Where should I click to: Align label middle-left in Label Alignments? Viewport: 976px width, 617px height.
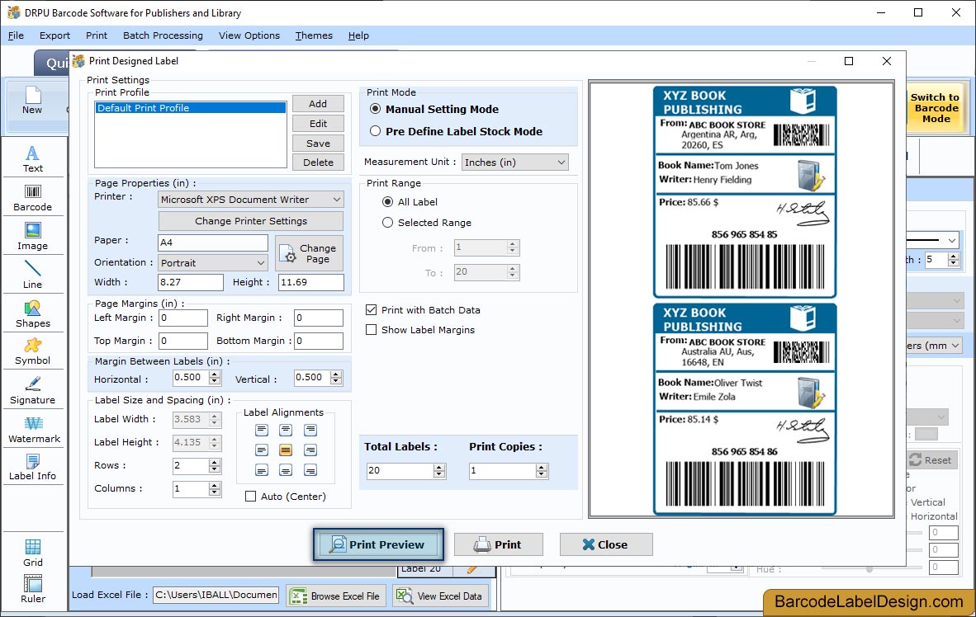coord(262,450)
